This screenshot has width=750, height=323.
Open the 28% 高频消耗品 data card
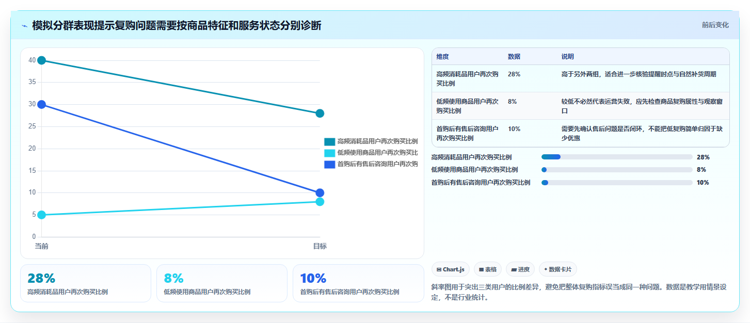pyautogui.click(x=86, y=283)
